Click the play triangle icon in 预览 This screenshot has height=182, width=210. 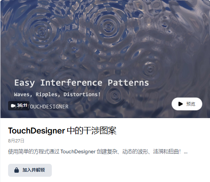[x=180, y=104]
